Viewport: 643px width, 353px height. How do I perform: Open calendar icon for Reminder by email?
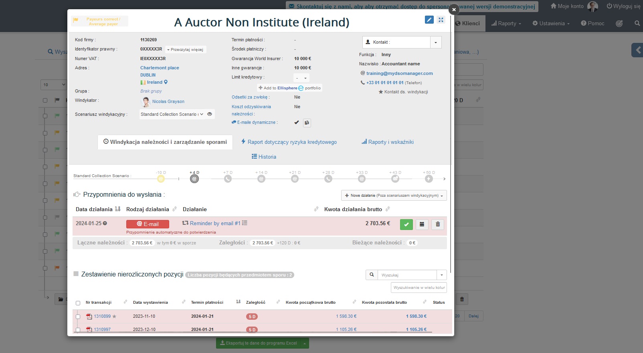(x=422, y=224)
